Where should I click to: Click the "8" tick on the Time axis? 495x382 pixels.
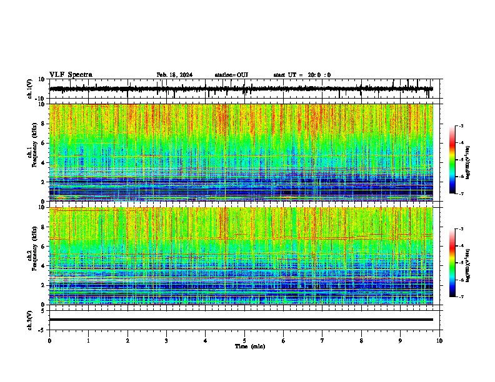(361, 341)
